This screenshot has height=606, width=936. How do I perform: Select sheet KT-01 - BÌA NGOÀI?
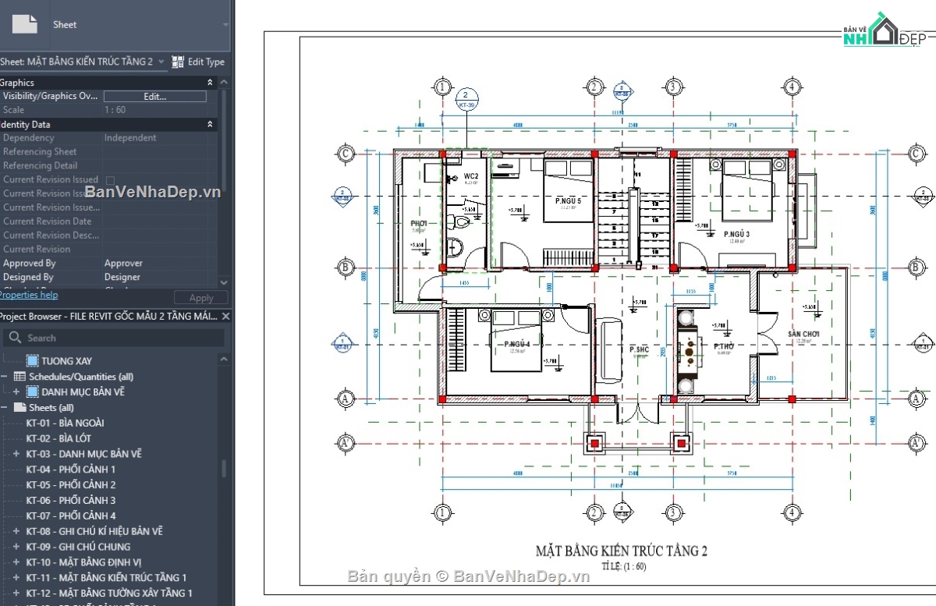click(x=65, y=423)
